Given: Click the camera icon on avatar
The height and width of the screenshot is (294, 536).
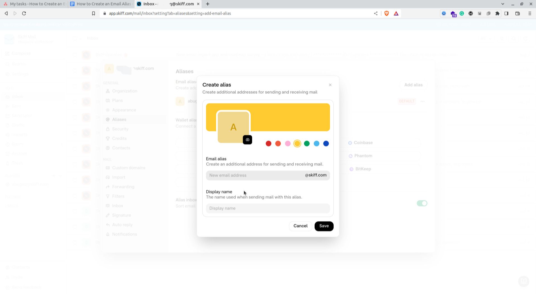Looking at the screenshot, I should pos(247,140).
